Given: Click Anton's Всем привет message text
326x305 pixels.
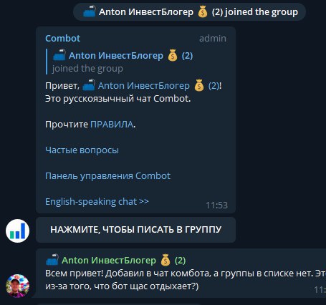Looking at the screenshot, I should 186,280.
